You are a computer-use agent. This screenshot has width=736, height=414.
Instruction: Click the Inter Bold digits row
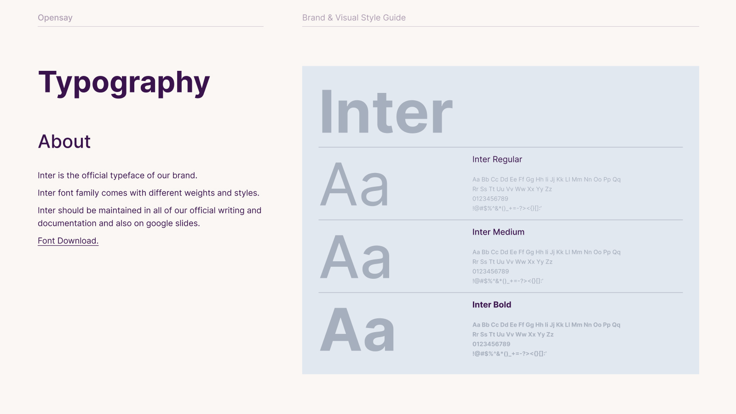coord(491,344)
